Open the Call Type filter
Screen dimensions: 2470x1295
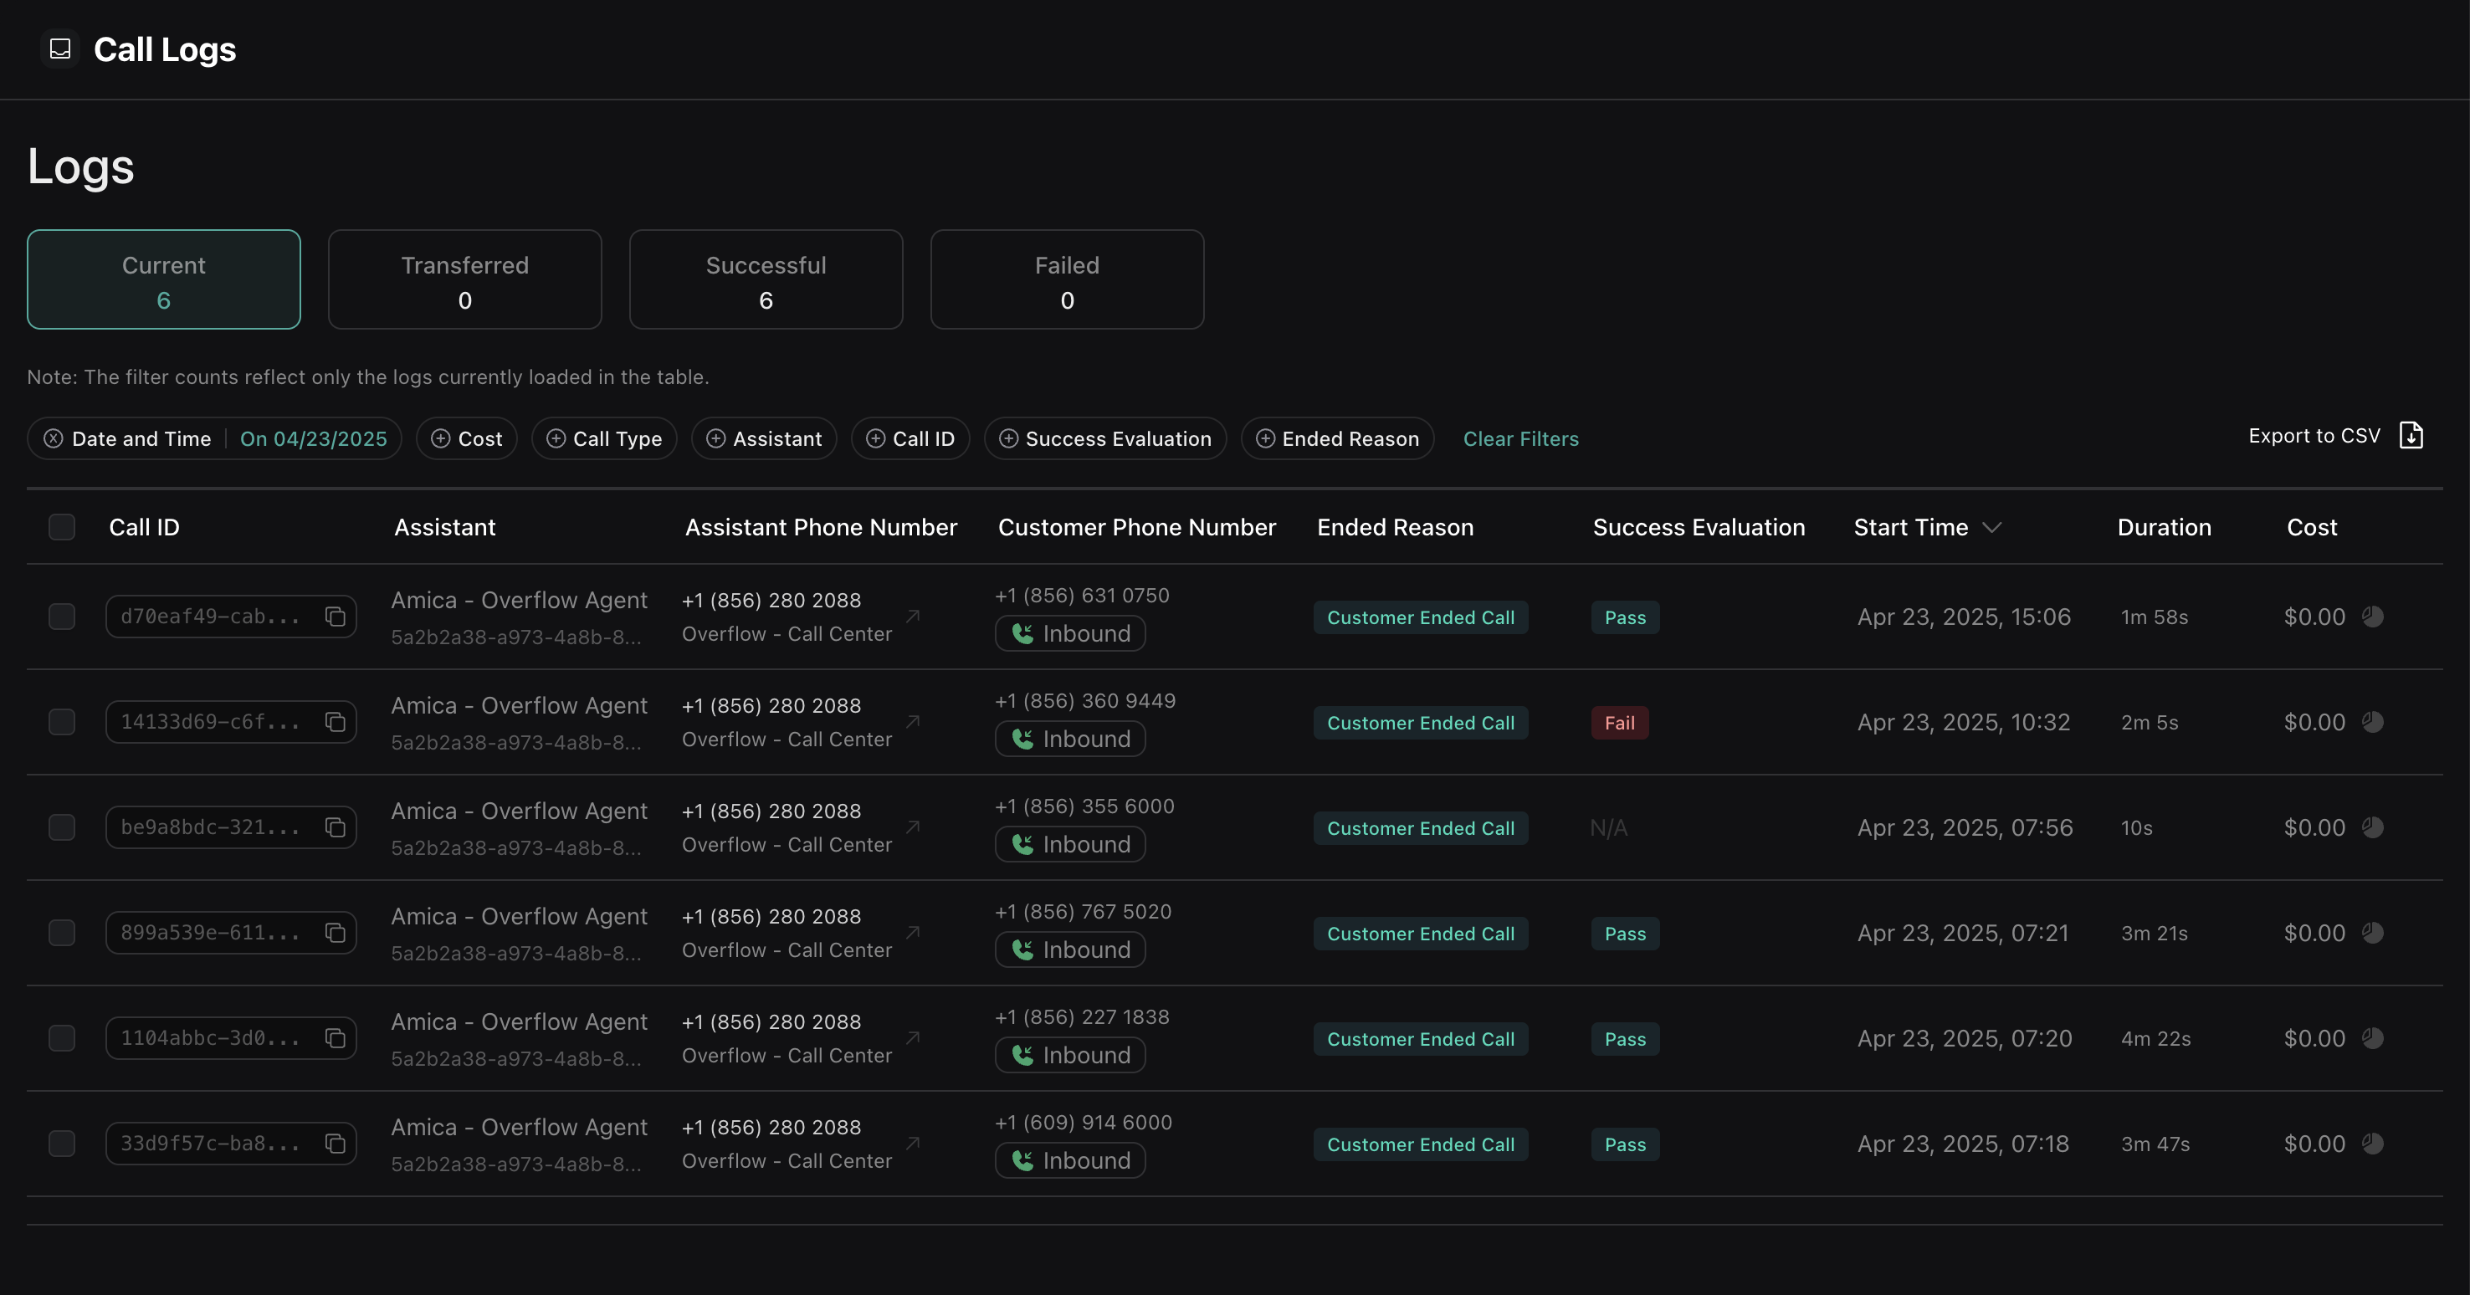click(x=604, y=439)
